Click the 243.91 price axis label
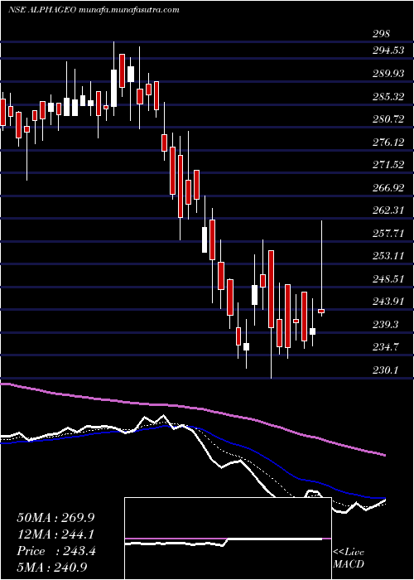This screenshot has width=414, height=580. click(388, 302)
